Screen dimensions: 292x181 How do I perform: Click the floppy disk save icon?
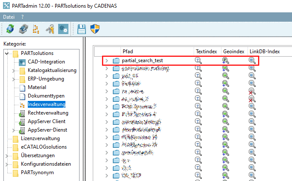point(82,29)
